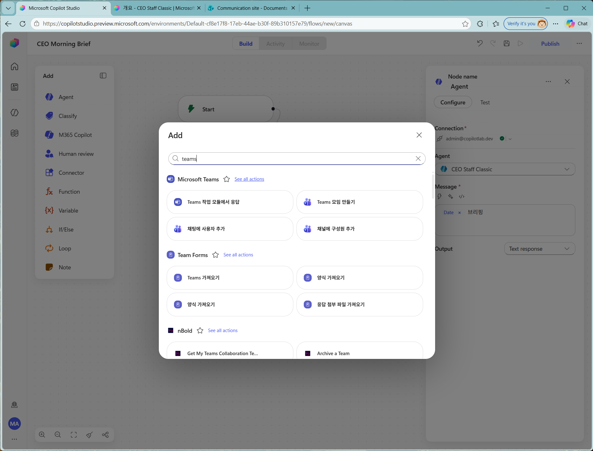Fit the canvas to view
The image size is (593, 451).
click(74, 435)
